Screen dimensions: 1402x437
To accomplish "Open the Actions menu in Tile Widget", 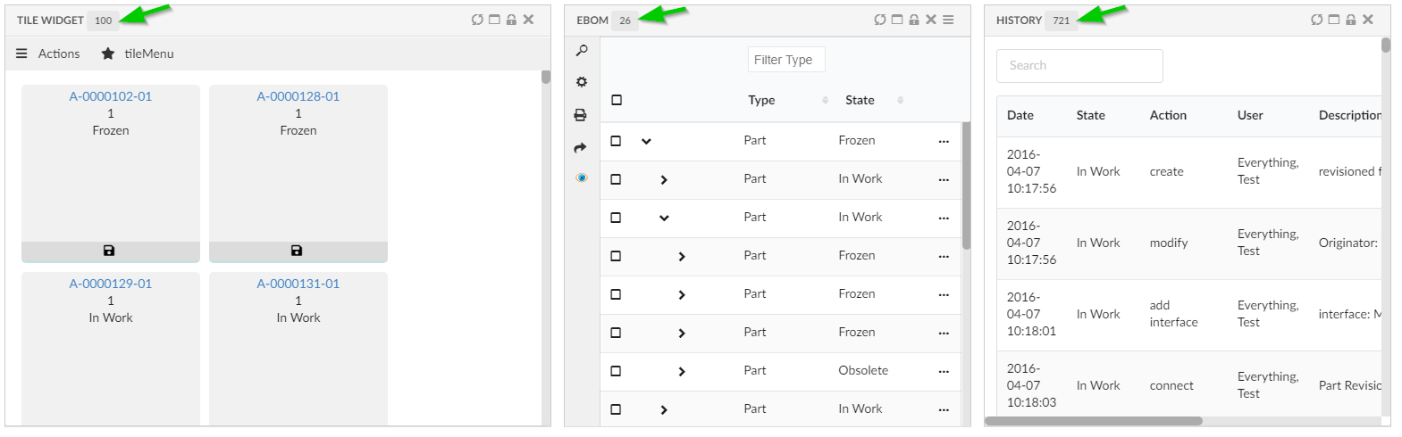I will [48, 54].
